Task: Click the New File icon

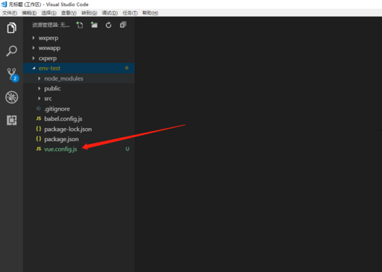Action: [80, 25]
